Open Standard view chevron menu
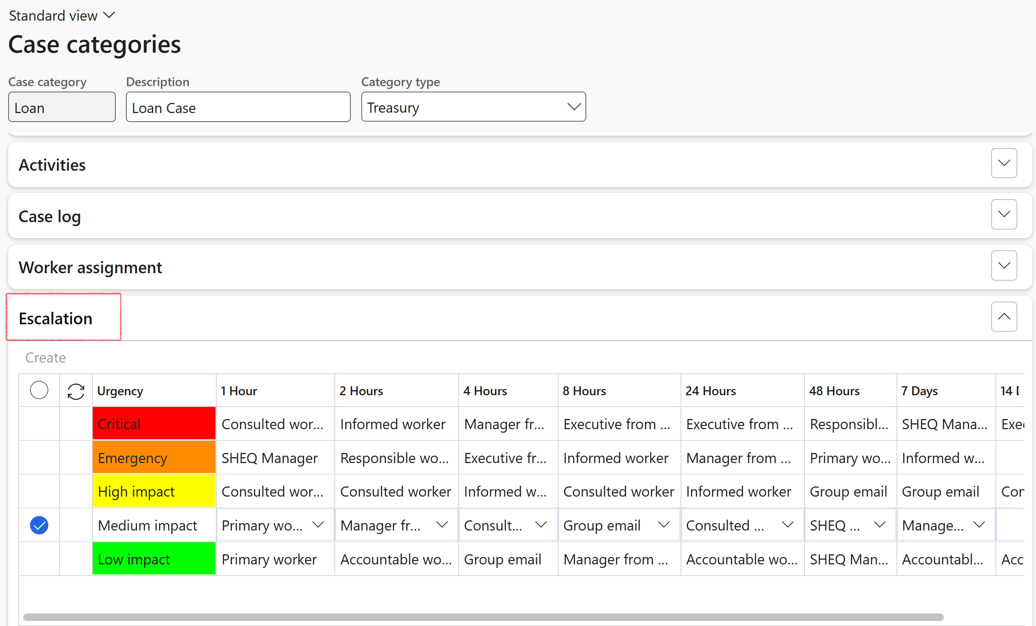The image size is (1036, 626). tap(109, 16)
